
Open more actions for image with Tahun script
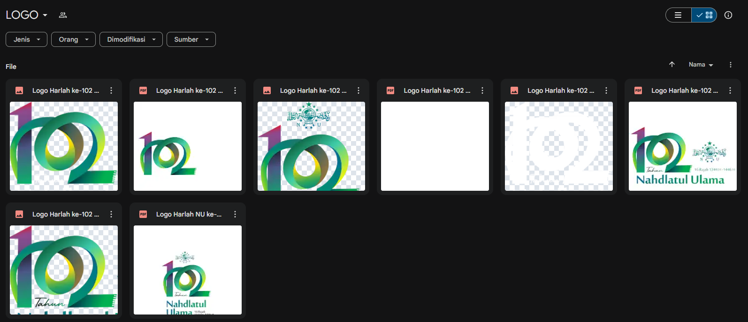click(111, 214)
